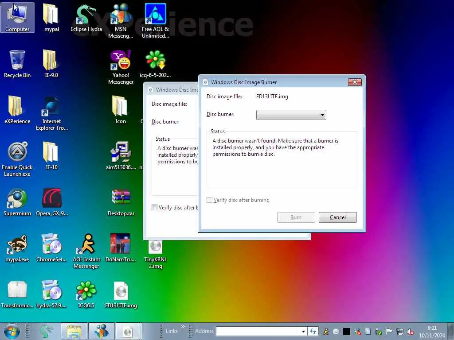Select the hydra-52.9 installer icon
The height and width of the screenshot is (340, 454).
(x=51, y=294)
